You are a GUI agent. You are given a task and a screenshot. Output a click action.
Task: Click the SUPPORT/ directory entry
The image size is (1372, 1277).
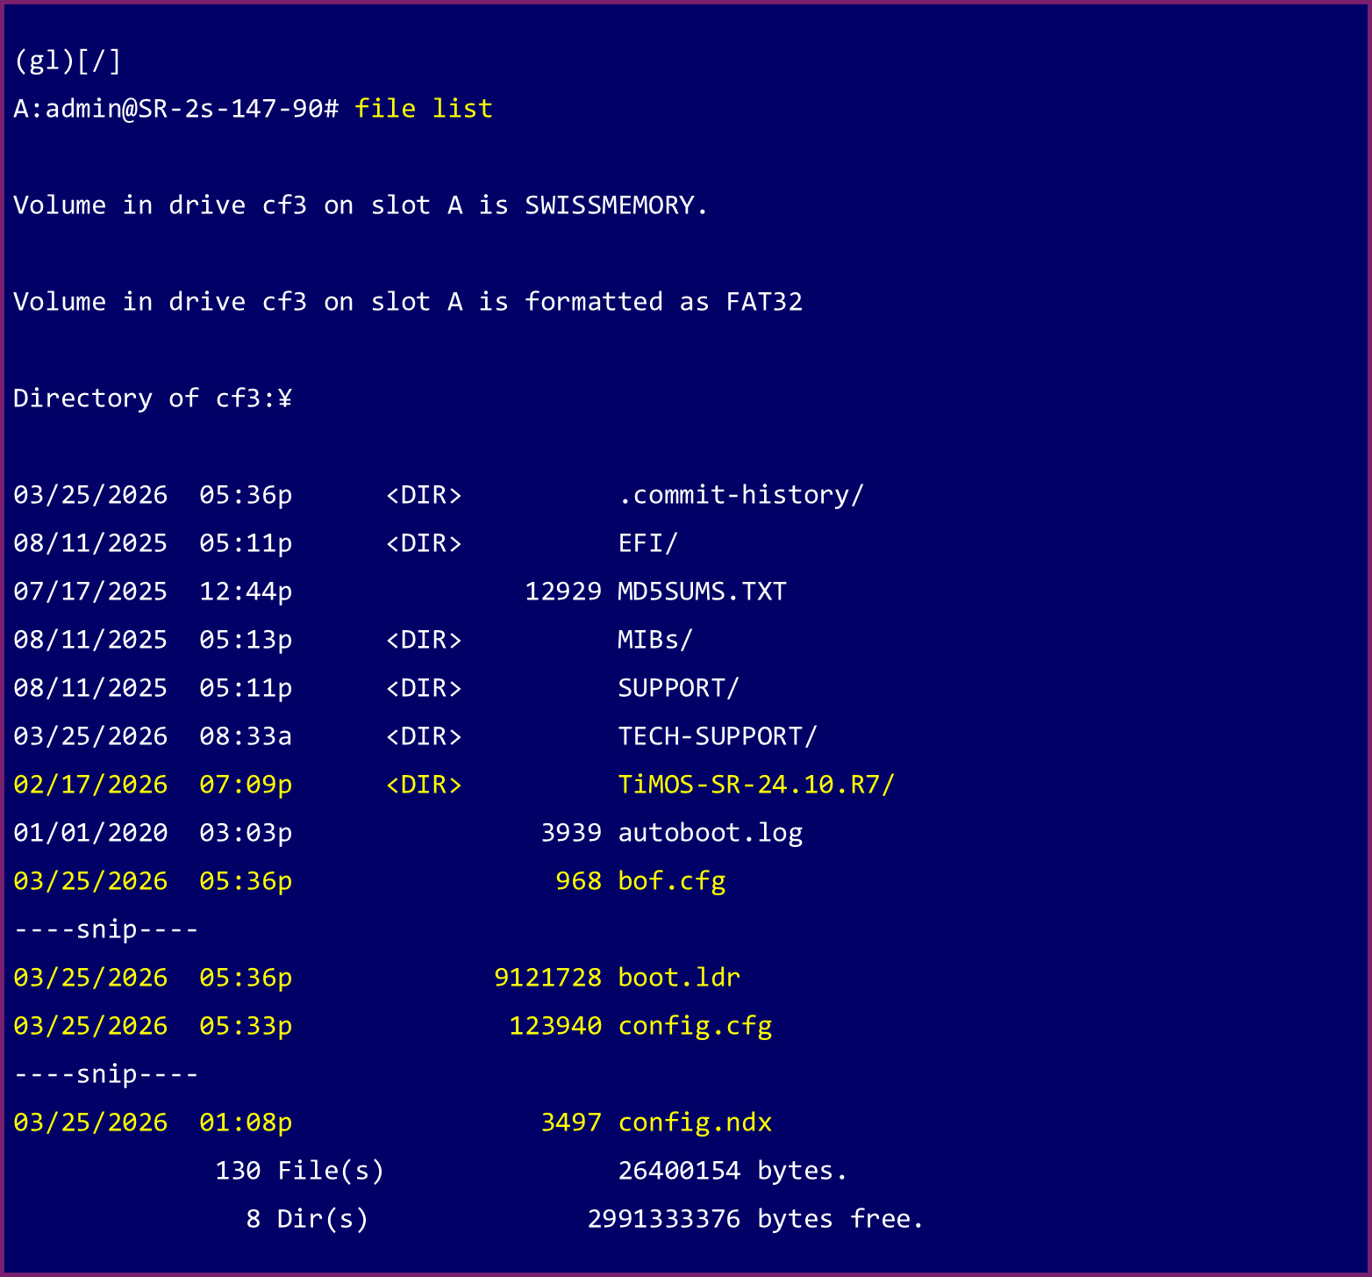(678, 688)
